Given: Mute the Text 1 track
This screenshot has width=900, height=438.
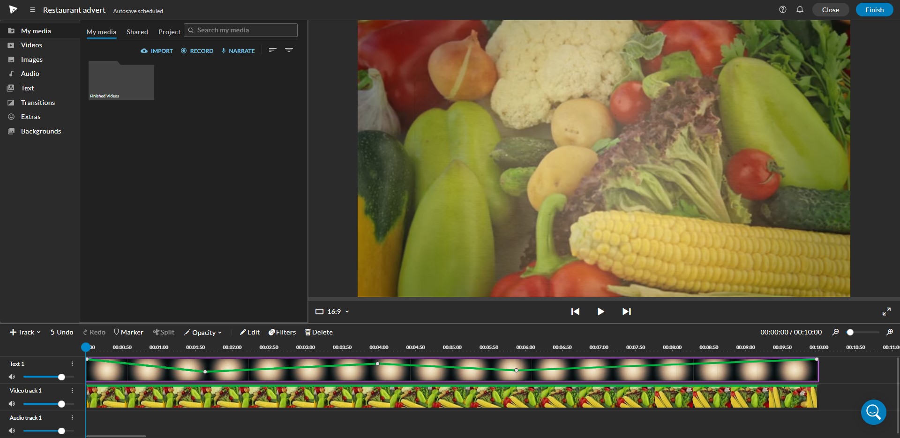Looking at the screenshot, I should click(x=11, y=377).
